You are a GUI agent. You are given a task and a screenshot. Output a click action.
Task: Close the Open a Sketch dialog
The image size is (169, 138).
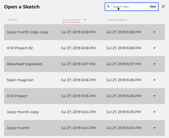pos(163,6)
